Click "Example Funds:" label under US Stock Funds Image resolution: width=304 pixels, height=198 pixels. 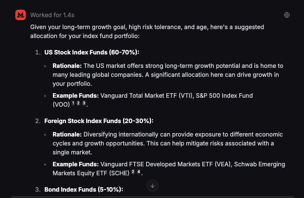(x=75, y=95)
